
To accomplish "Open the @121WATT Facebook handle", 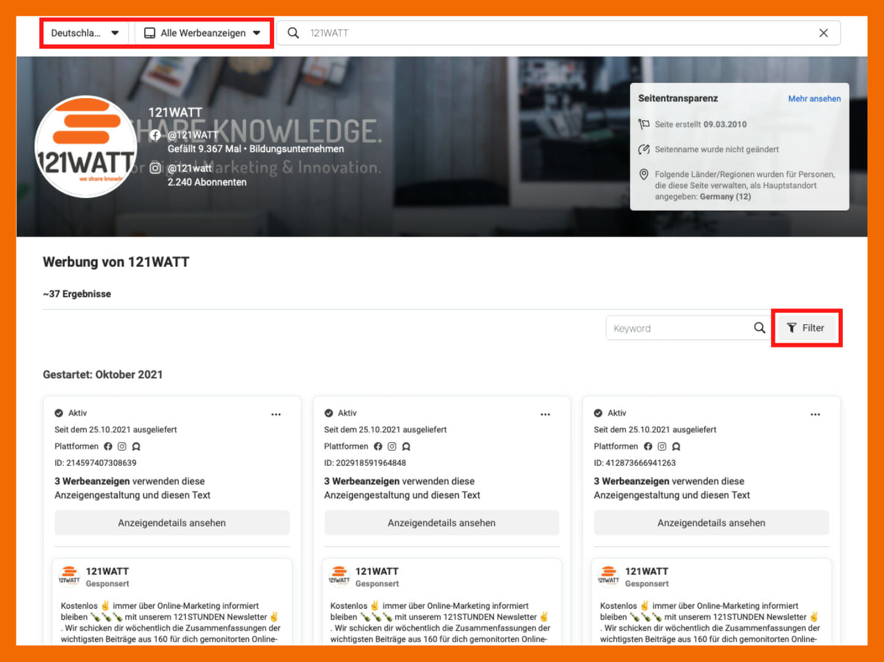I will [x=193, y=135].
